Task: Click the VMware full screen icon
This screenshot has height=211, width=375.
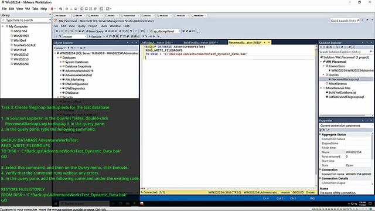Action: [x=91, y=9]
